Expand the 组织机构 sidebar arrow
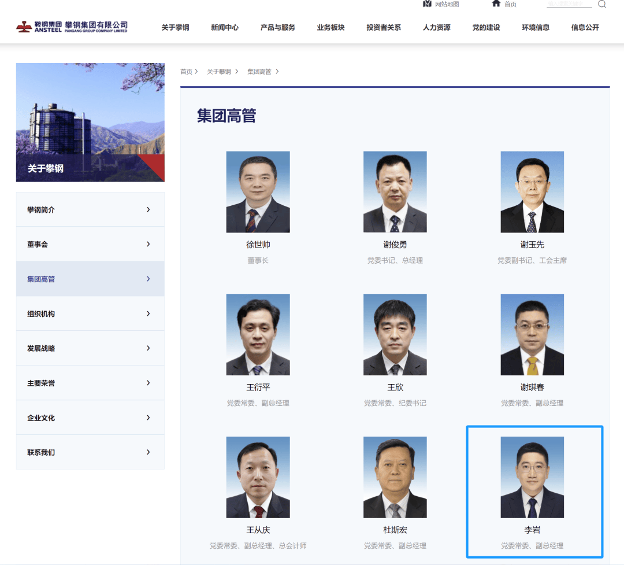The image size is (624, 565). coord(148,313)
